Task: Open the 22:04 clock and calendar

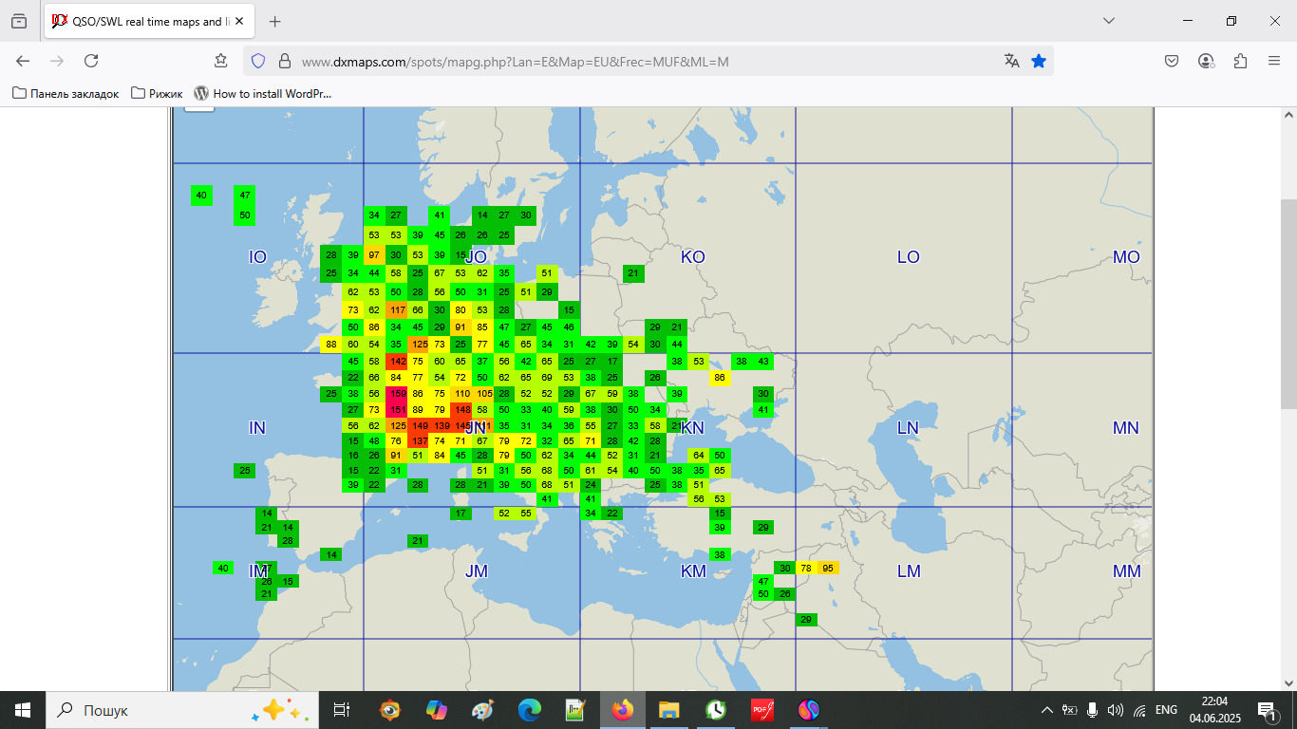Action: (x=1214, y=710)
